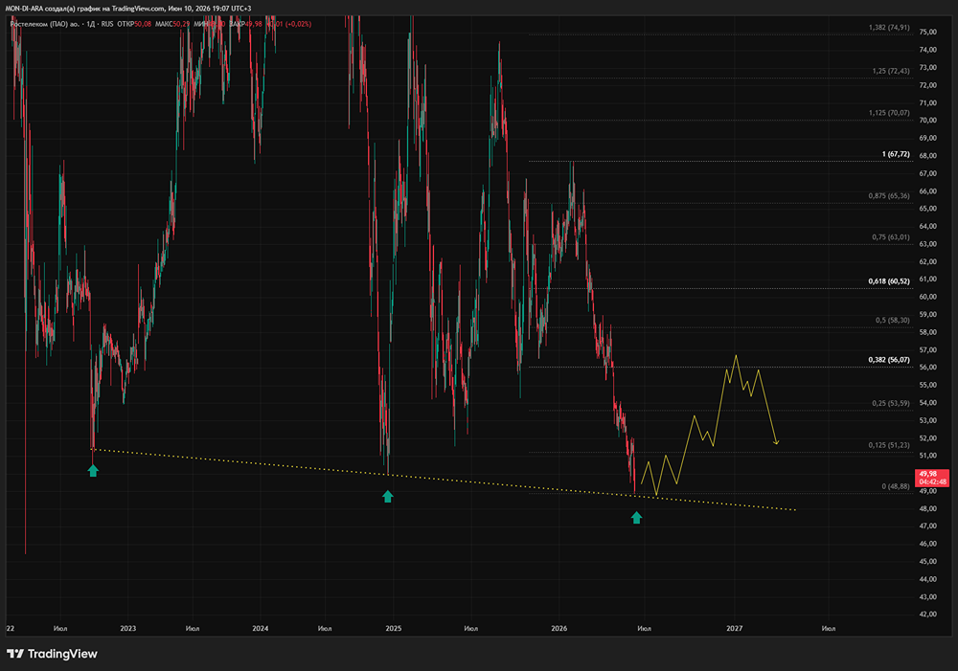
Task: Click the '55,00' price axis label
Action: (x=927, y=385)
